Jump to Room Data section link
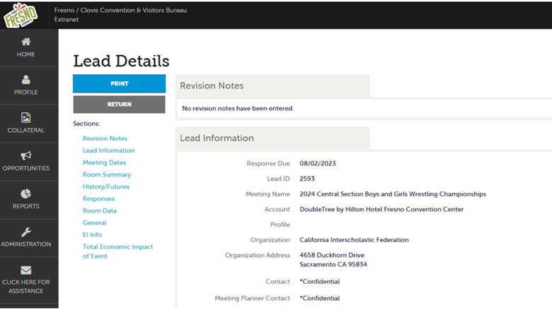Screen dimensions: 552x310 point(100,210)
